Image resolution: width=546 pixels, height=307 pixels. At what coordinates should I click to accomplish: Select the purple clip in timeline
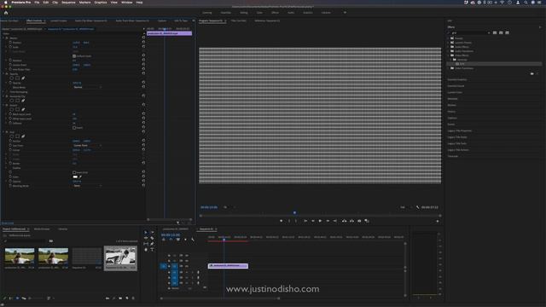(228, 266)
